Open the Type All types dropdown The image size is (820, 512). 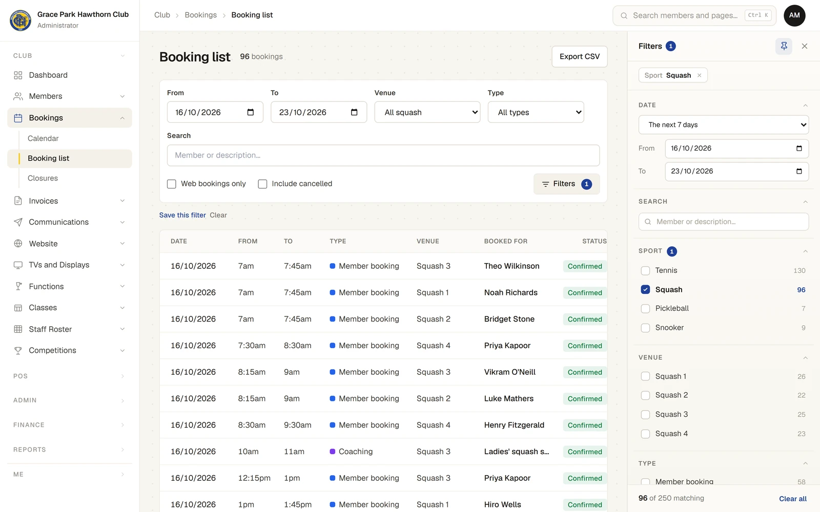536,112
